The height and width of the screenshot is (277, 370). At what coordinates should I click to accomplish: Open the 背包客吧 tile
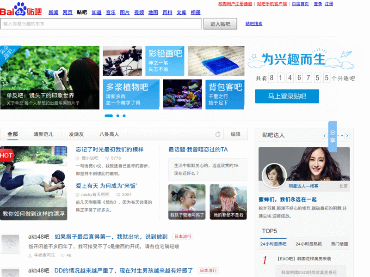pos(225,95)
